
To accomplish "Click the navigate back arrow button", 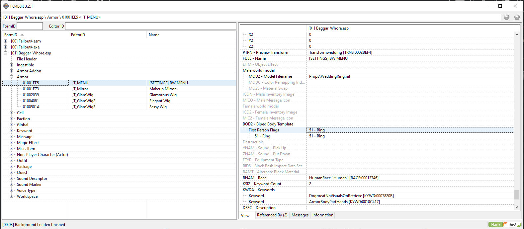I will pos(506,17).
